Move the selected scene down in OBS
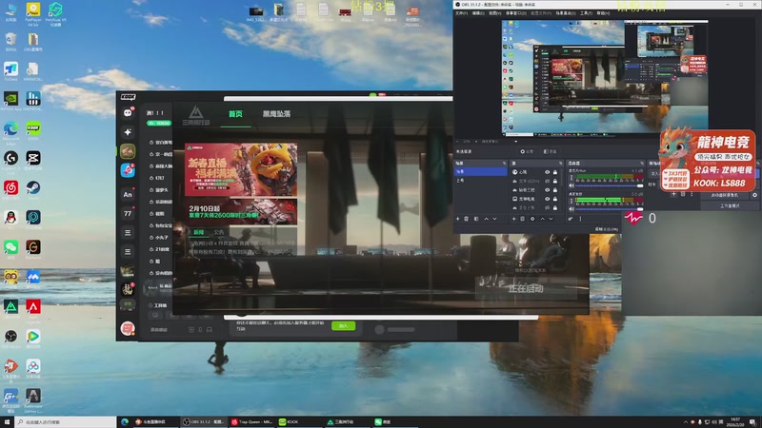Image resolution: width=762 pixels, height=428 pixels. pos(494,219)
